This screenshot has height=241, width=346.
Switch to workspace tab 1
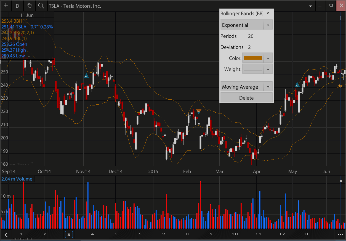coord(21,234)
